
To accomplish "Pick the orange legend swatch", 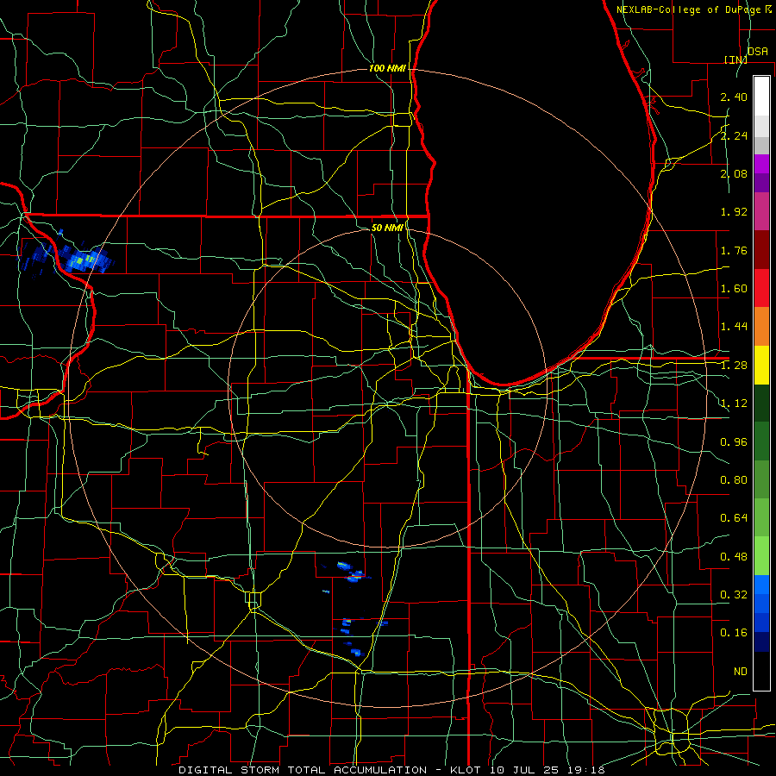I will pyautogui.click(x=761, y=327).
